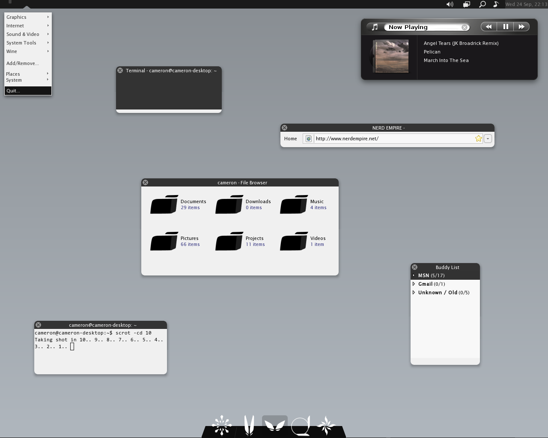Expand the MSN buddy group
Screen dimensions: 548x438
point(414,275)
